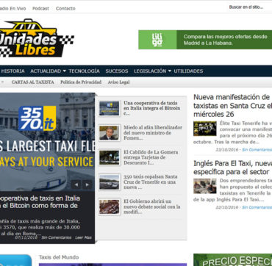The height and width of the screenshot is (266, 272).
Task: Click the Liligo ad logo
Action: point(157,40)
